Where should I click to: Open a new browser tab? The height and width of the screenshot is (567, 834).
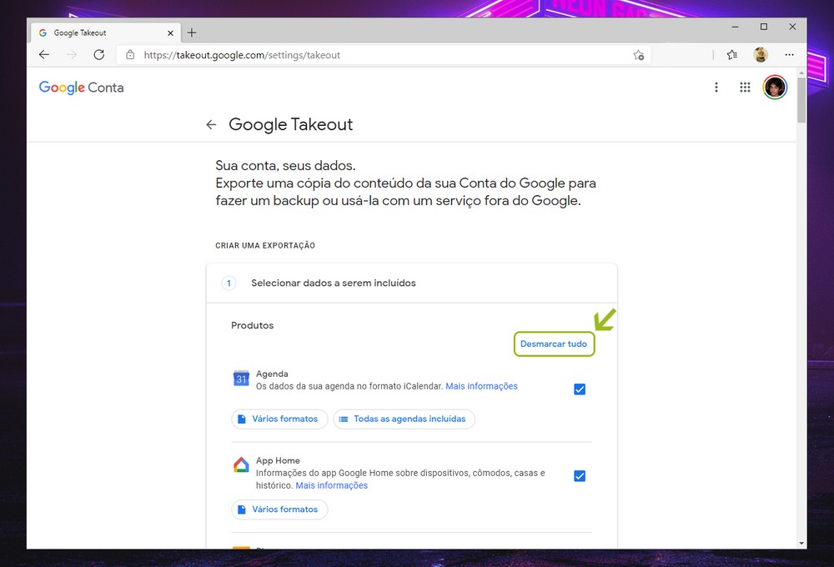(192, 33)
